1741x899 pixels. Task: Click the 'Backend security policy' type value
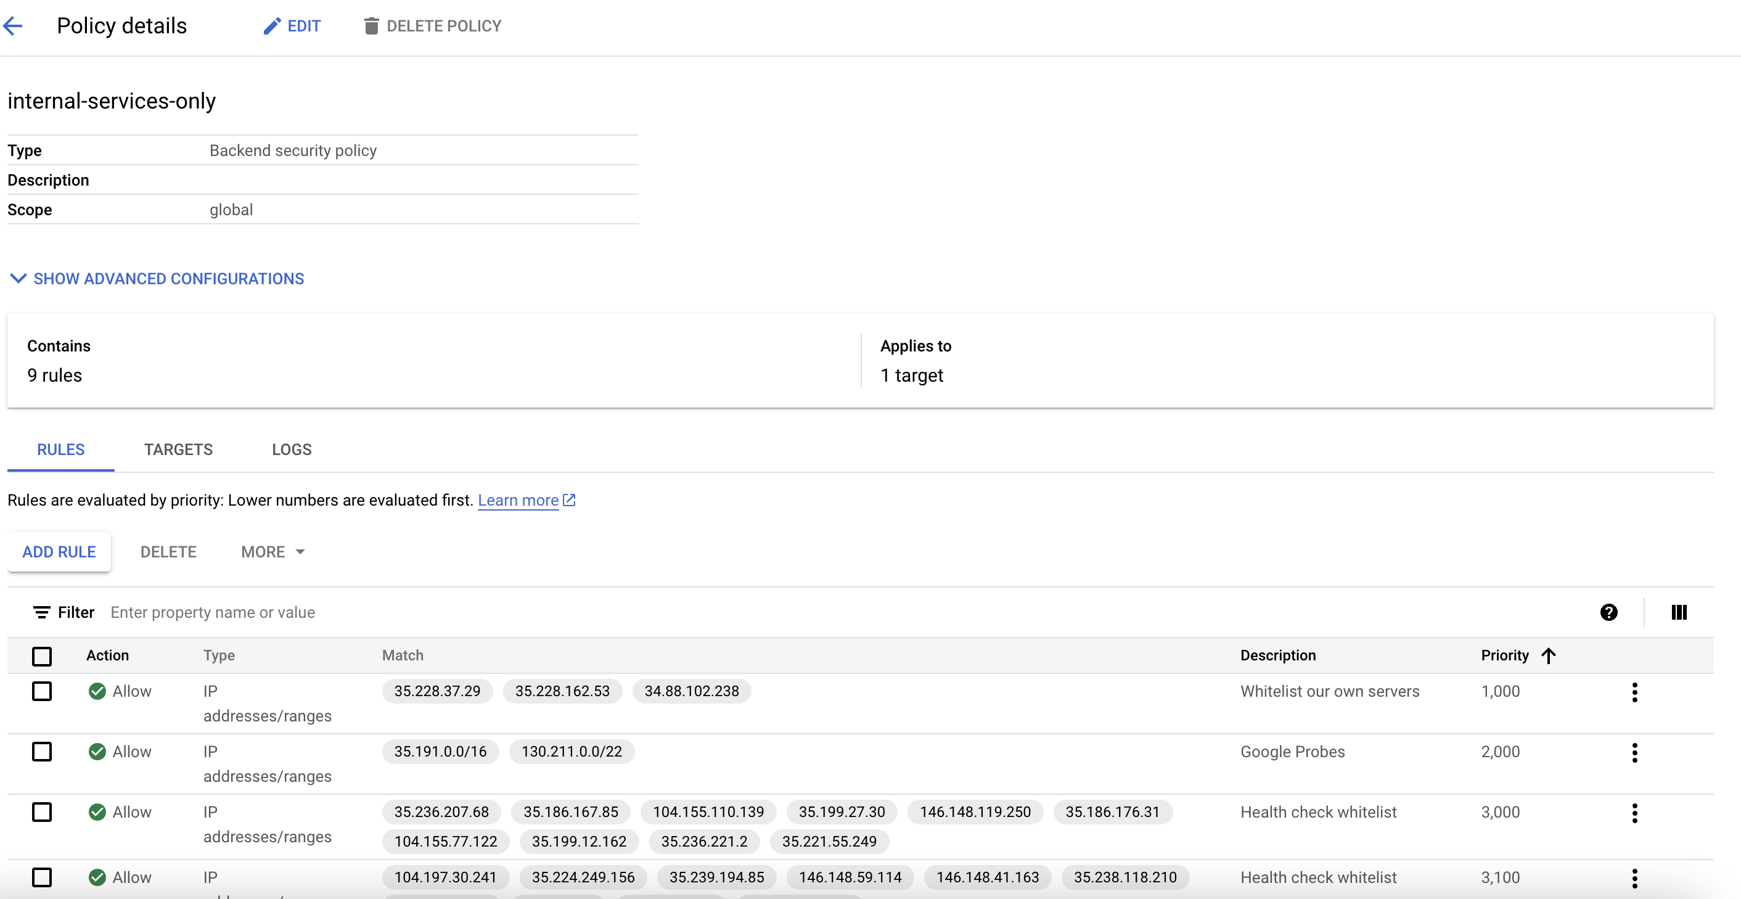click(x=293, y=150)
